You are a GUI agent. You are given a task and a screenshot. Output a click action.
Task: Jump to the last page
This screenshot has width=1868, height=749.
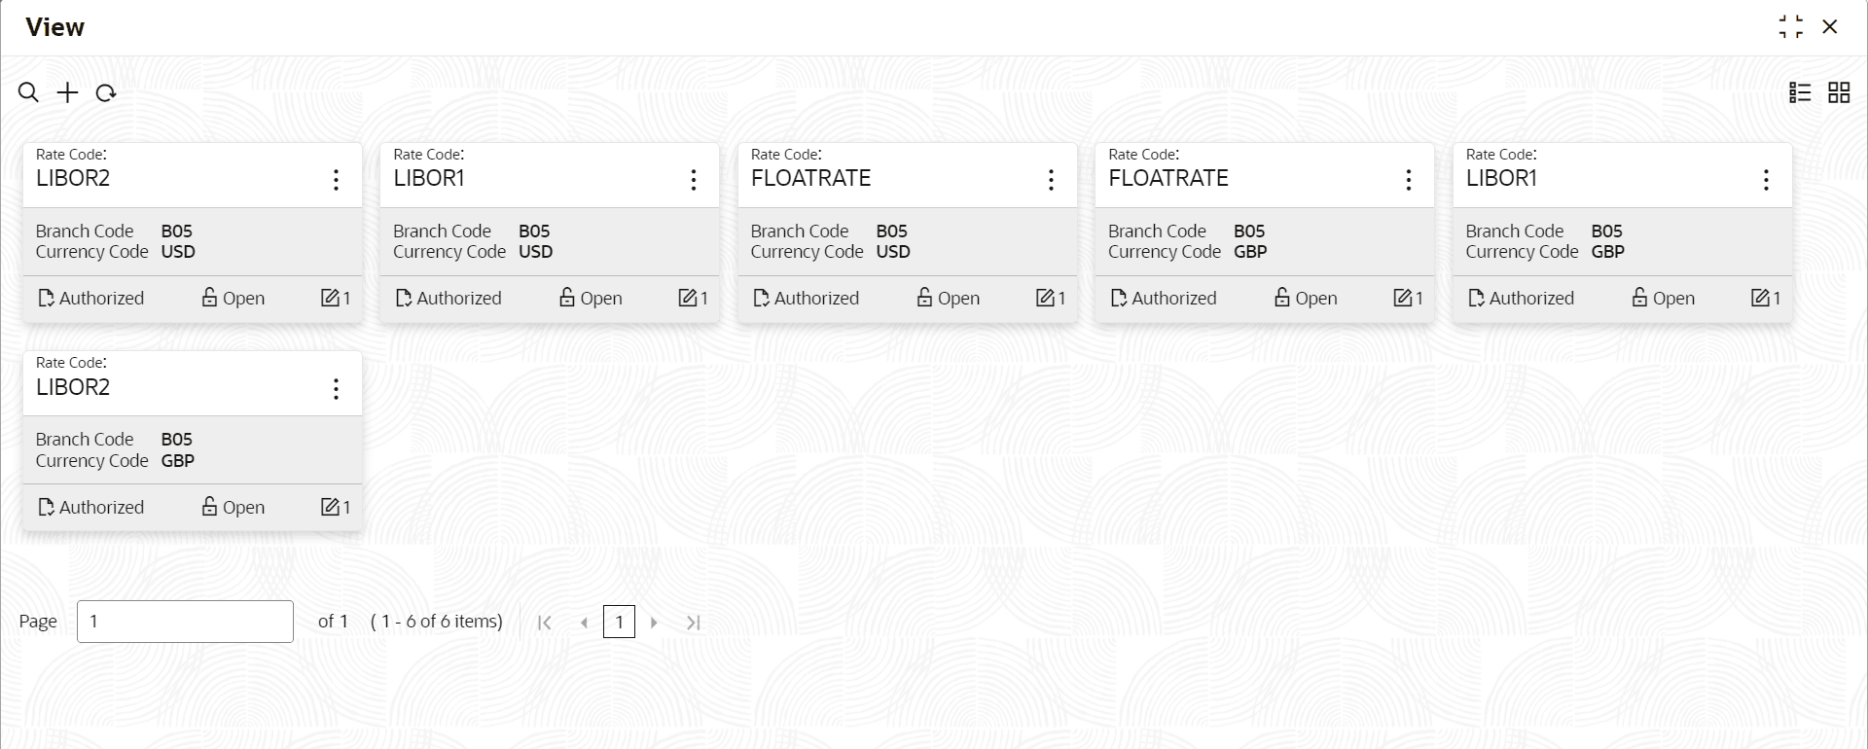[694, 622]
